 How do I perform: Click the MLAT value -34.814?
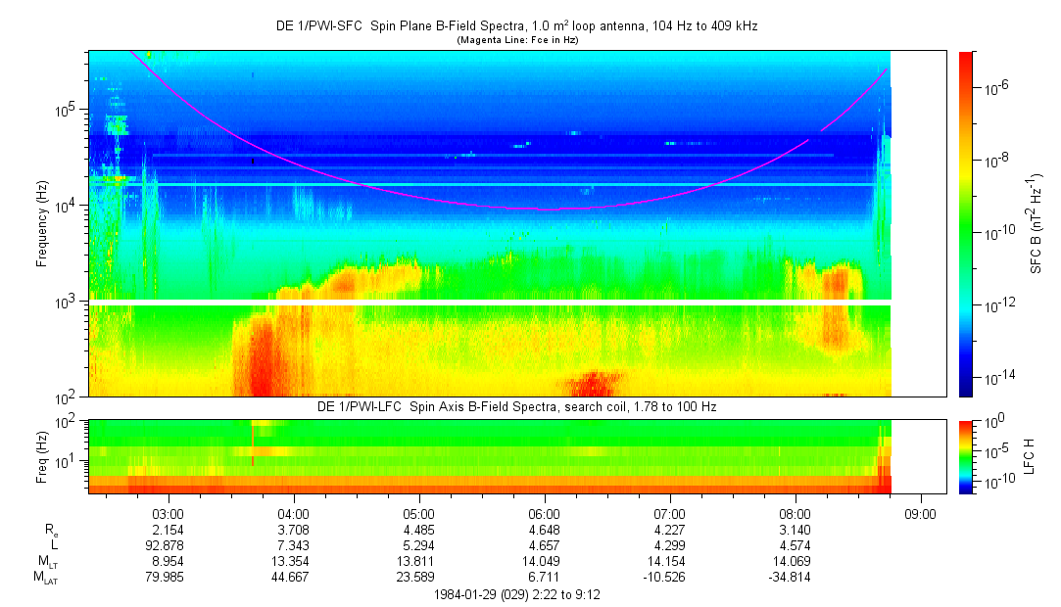point(790,578)
